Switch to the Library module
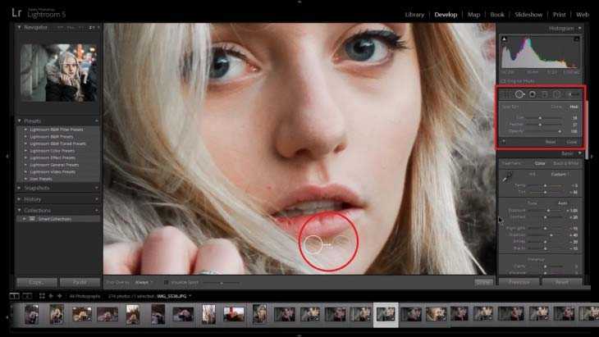This screenshot has width=599, height=337. 414,15
